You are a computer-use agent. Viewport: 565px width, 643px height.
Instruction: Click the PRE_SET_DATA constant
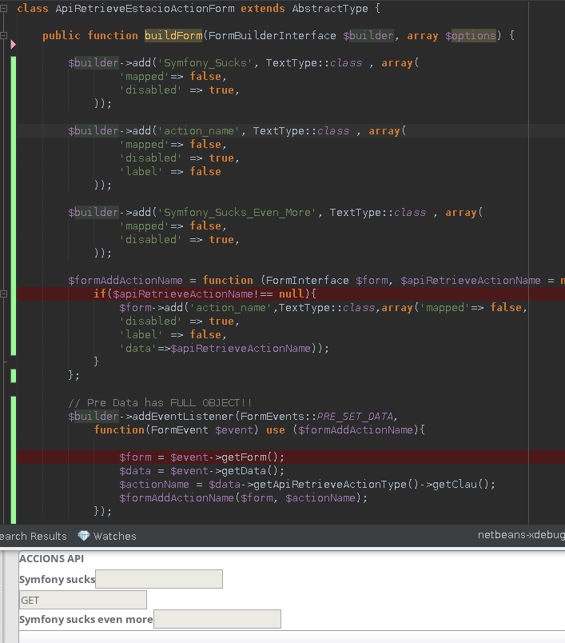(x=356, y=416)
